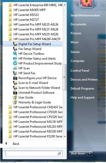Viewport: 106px width, 163px height.
Task: Click the programs list scrollbar thumb
Action: [64, 77]
